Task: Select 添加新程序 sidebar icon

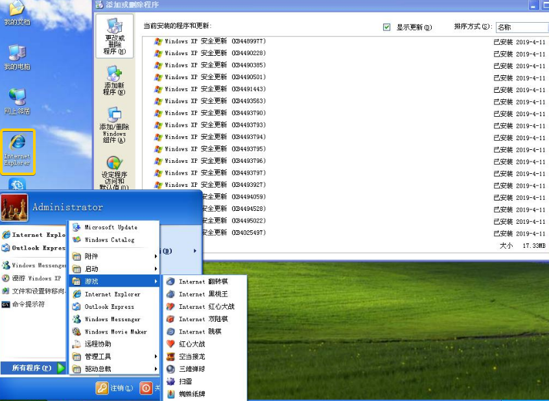Action: coord(114,80)
